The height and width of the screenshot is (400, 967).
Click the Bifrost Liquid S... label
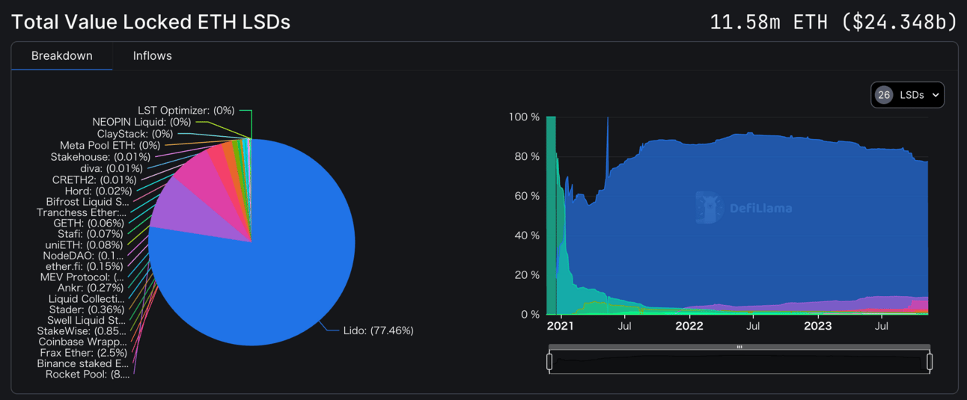tap(88, 202)
